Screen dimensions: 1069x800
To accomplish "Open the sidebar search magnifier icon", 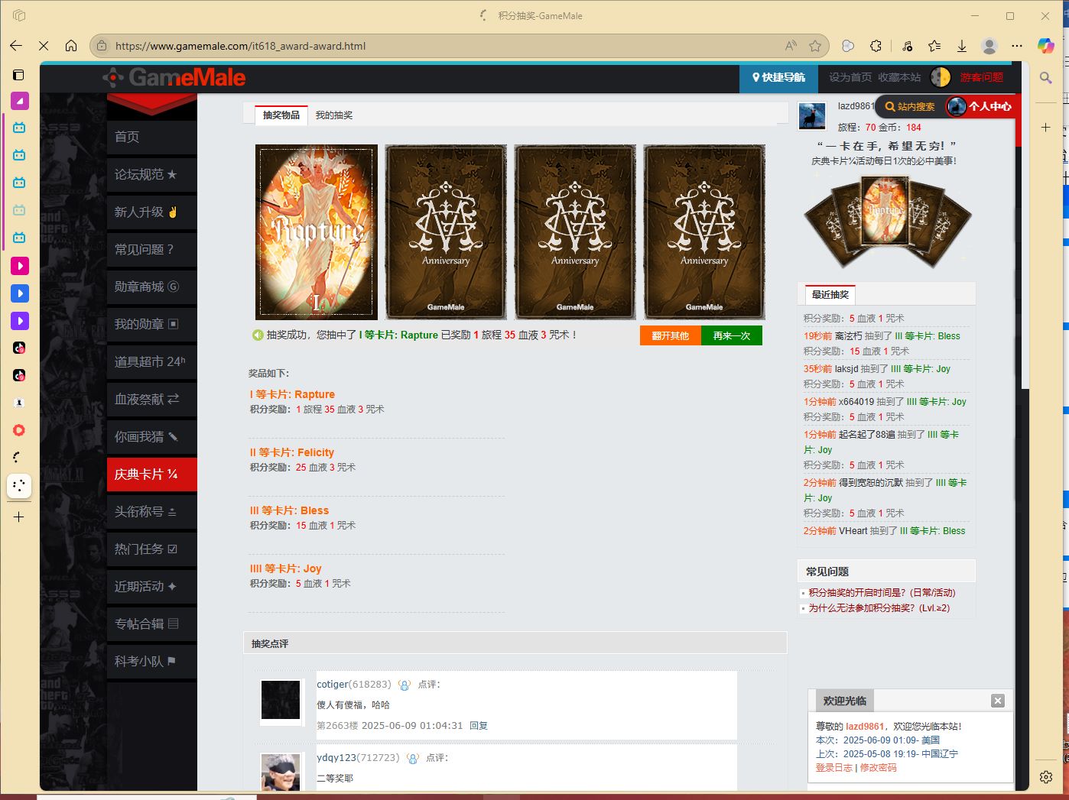I will click(x=1045, y=78).
